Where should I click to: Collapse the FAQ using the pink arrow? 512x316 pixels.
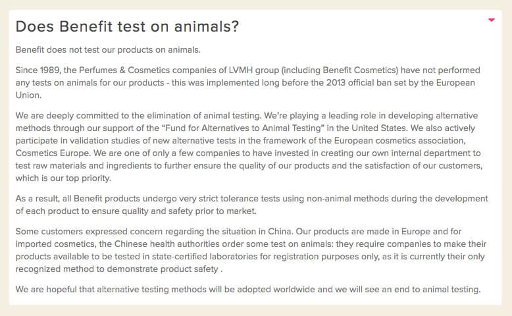click(x=492, y=20)
